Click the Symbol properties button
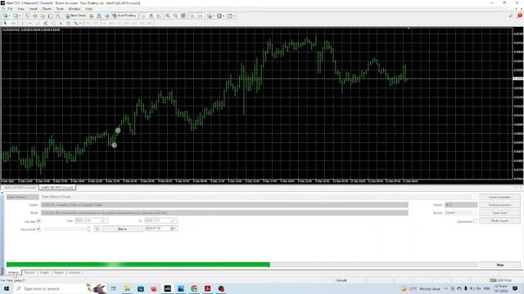Viewport: 524px width, 294px height. coord(499,205)
